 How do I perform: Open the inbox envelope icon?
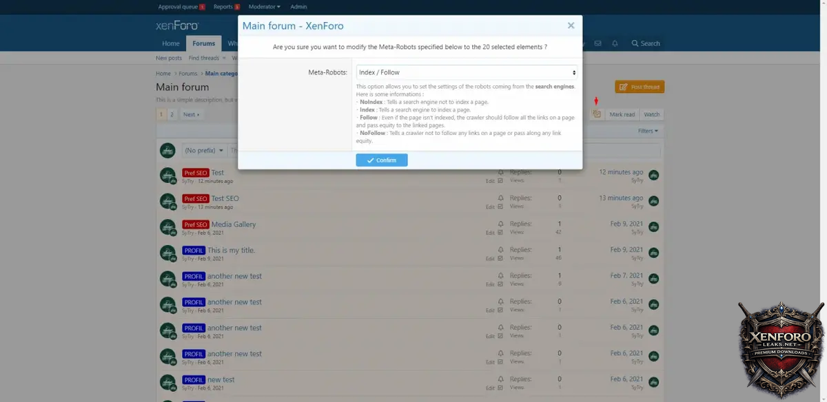pos(598,43)
